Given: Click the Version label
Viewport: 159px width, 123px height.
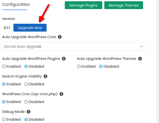Looking at the screenshot, I should click(x=9, y=19).
